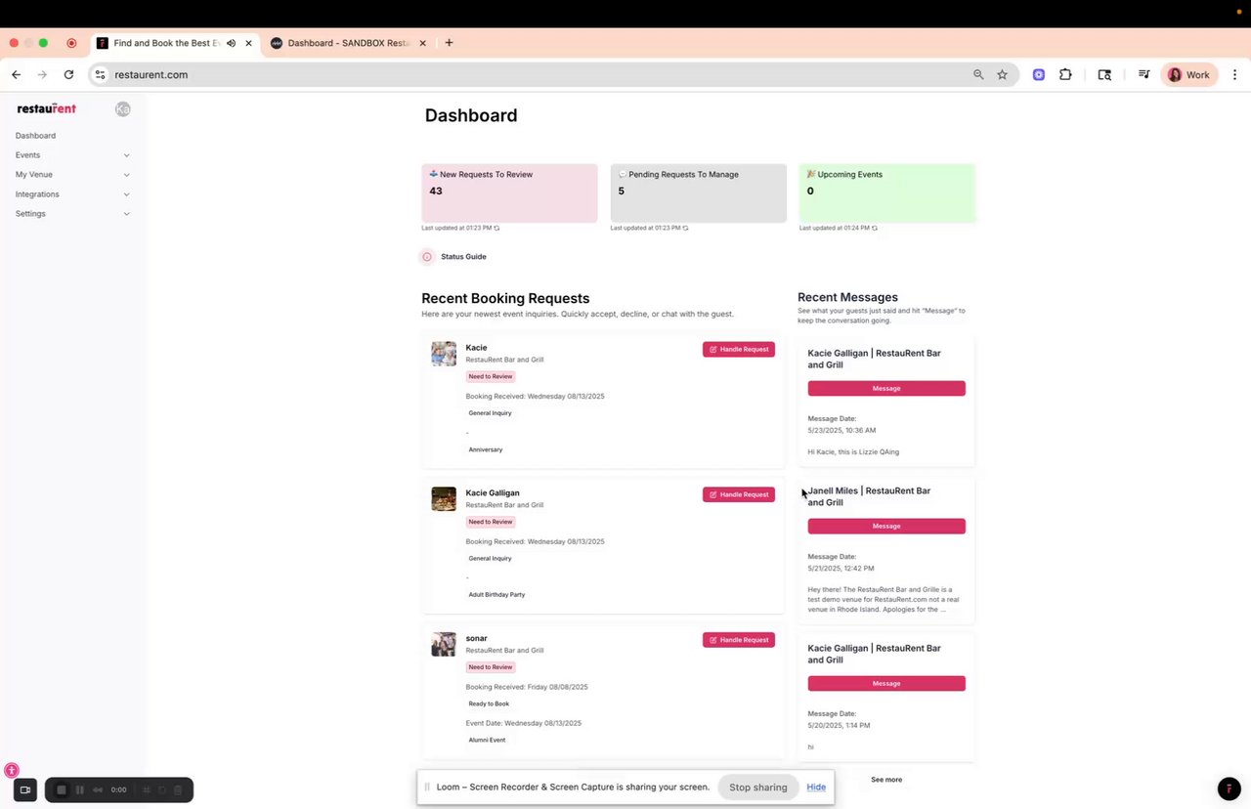Click the Status Guide info icon
The height and width of the screenshot is (809, 1251).
427,257
